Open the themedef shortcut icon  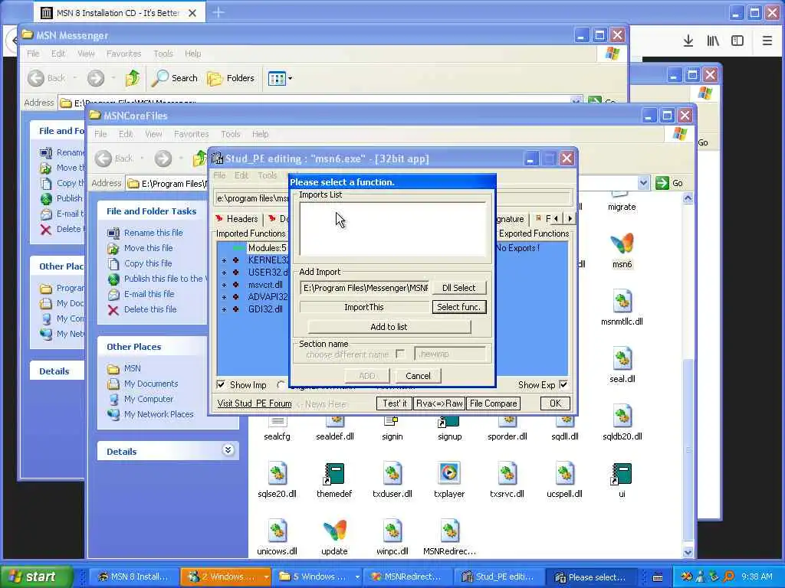(334, 473)
